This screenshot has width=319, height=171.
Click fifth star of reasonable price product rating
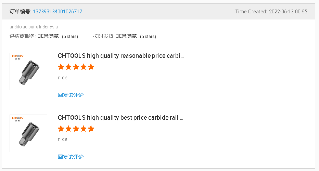tap(91, 67)
